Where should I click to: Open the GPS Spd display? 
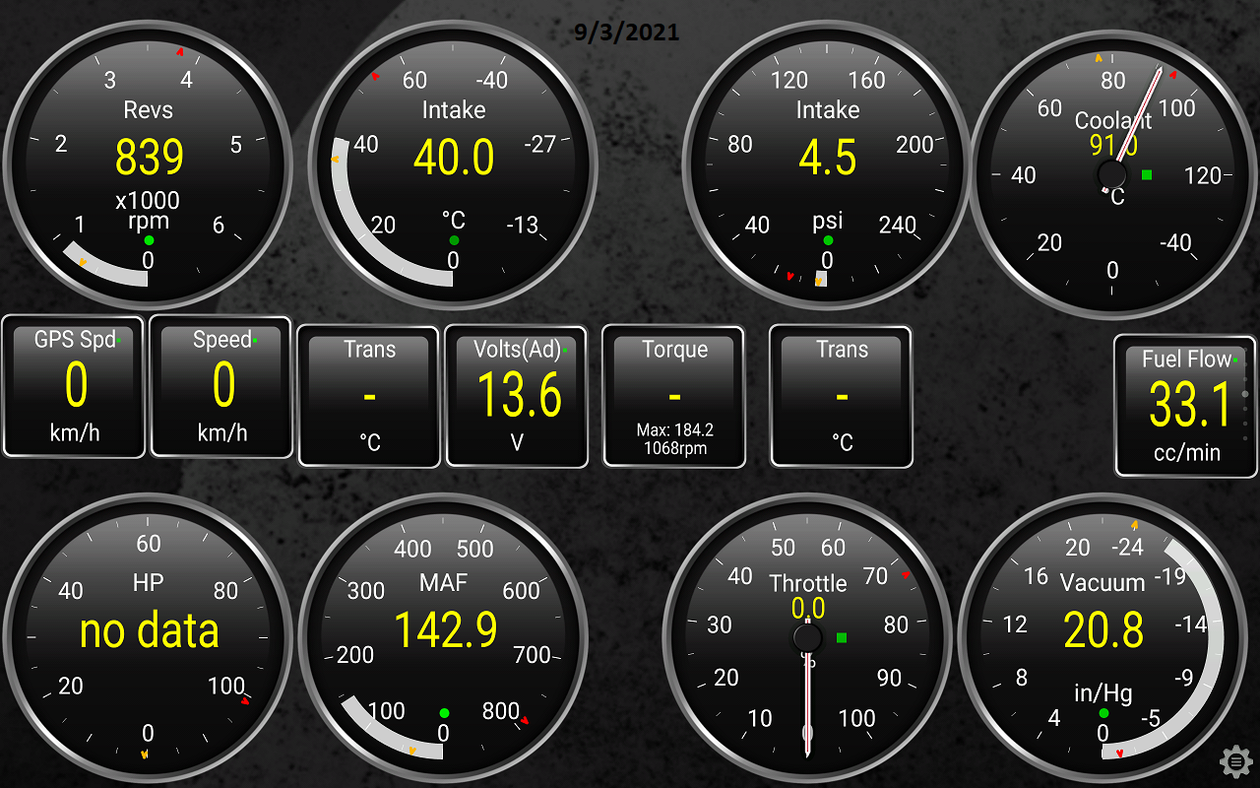click(74, 387)
